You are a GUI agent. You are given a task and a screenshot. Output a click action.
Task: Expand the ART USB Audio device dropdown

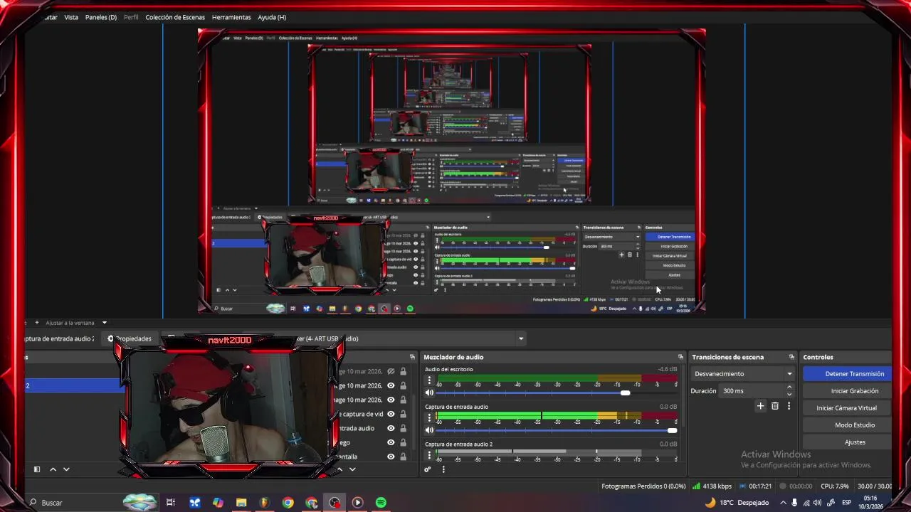(x=521, y=338)
